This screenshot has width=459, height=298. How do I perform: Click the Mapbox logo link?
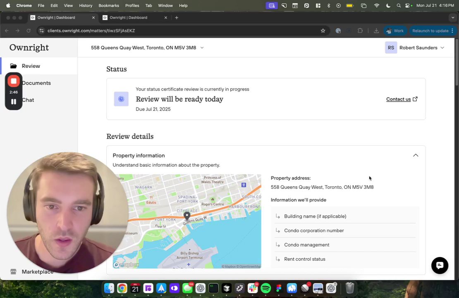126,264
